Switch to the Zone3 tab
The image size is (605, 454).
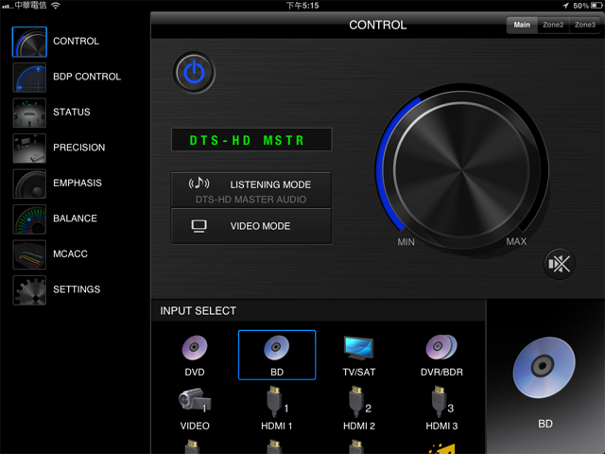584,25
